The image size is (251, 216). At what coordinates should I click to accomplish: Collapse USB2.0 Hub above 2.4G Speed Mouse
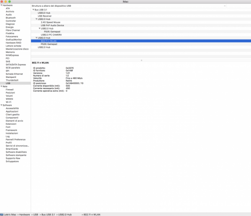click(36, 19)
